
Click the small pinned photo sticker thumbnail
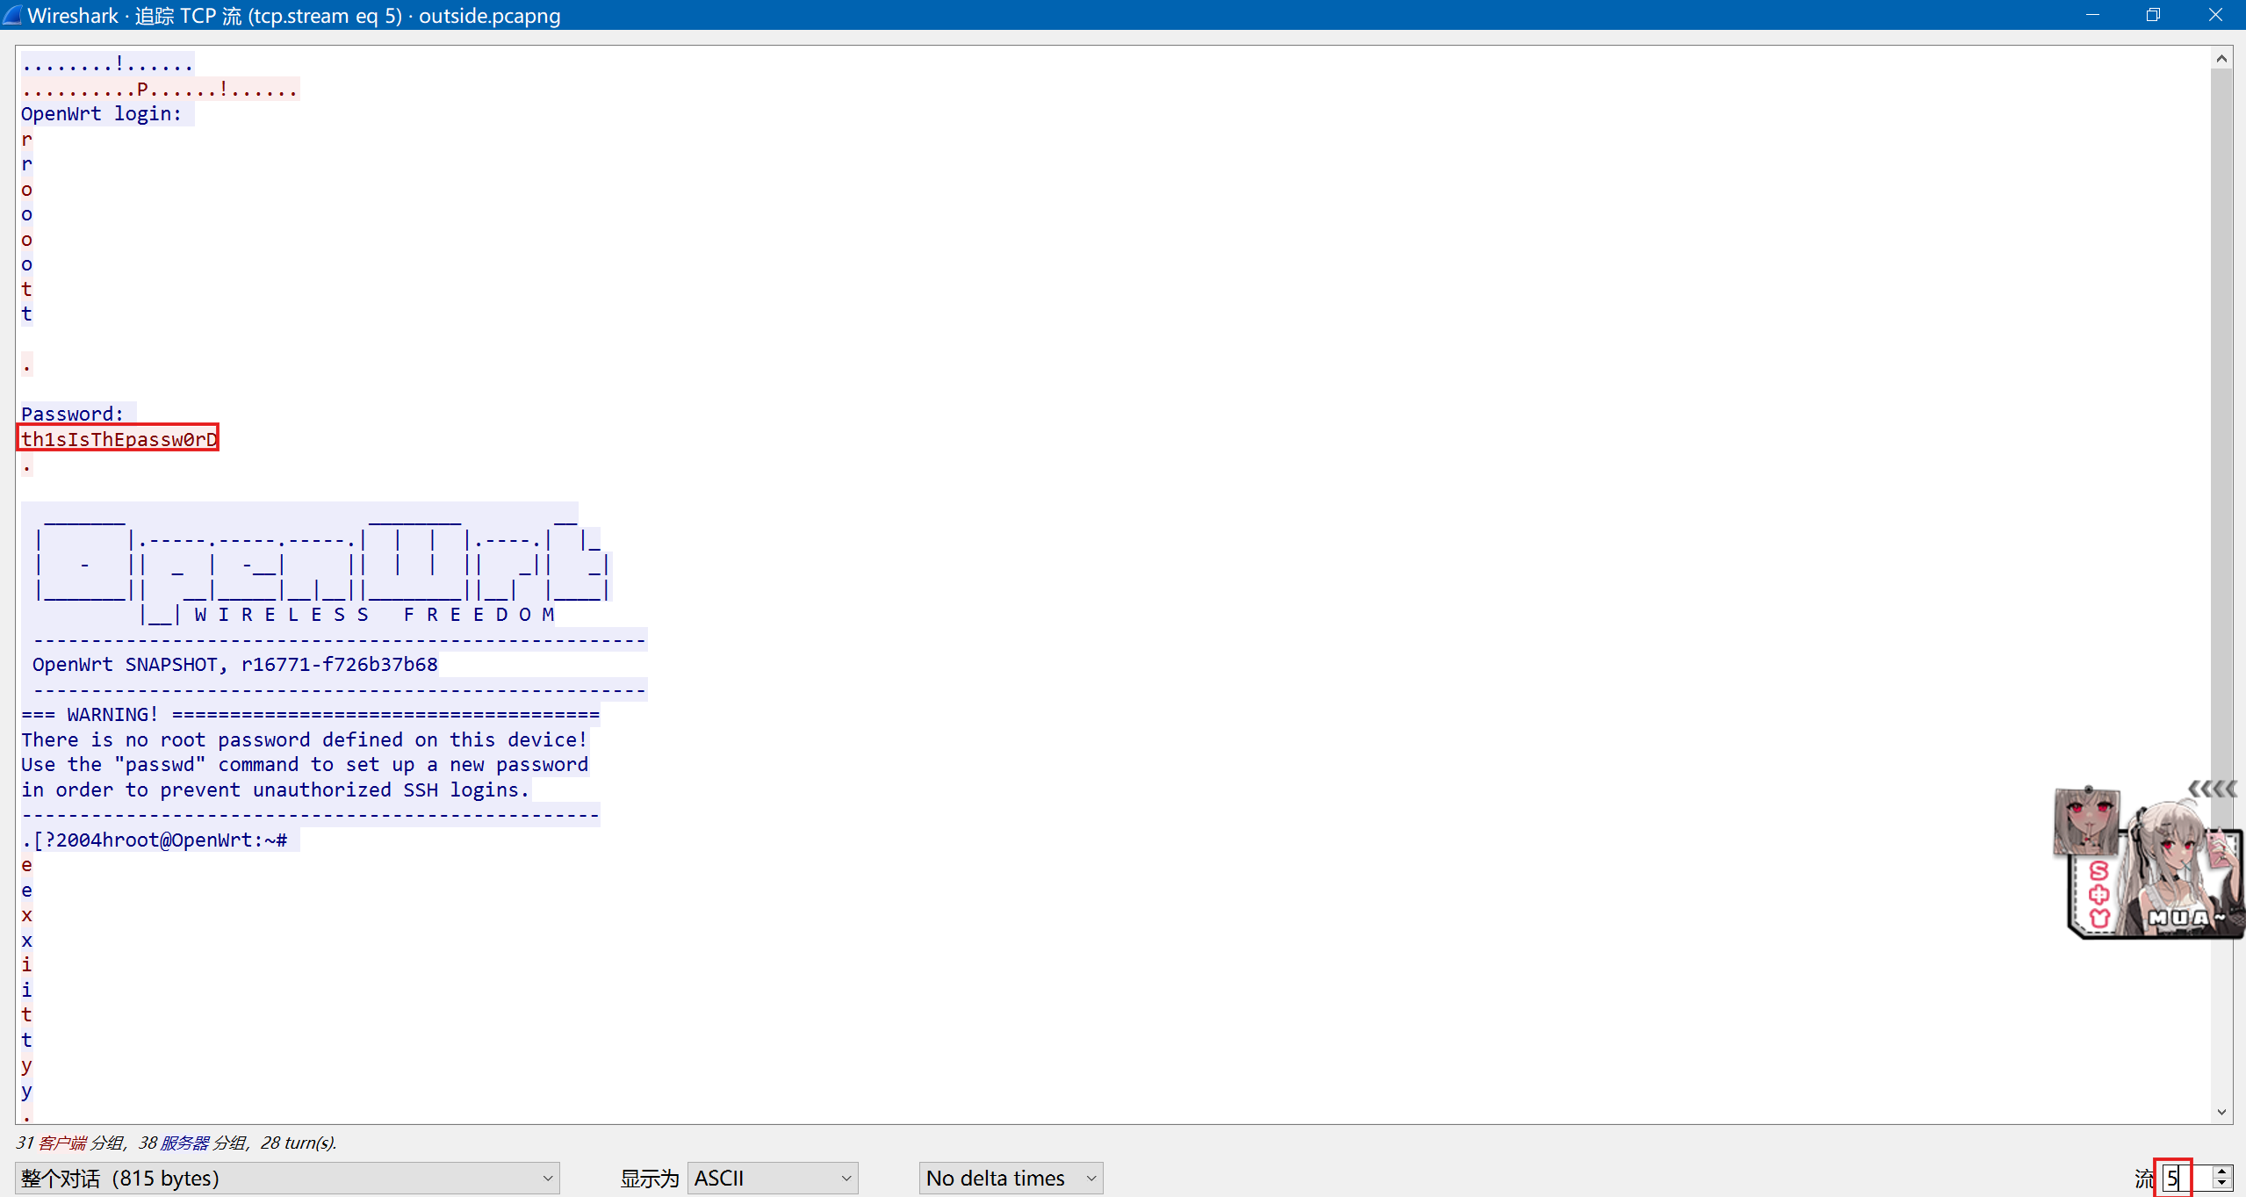point(2087,821)
